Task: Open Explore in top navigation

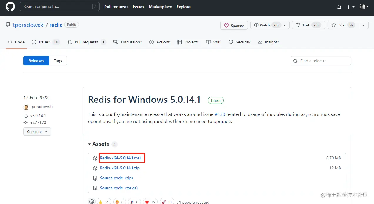Action: (183, 7)
